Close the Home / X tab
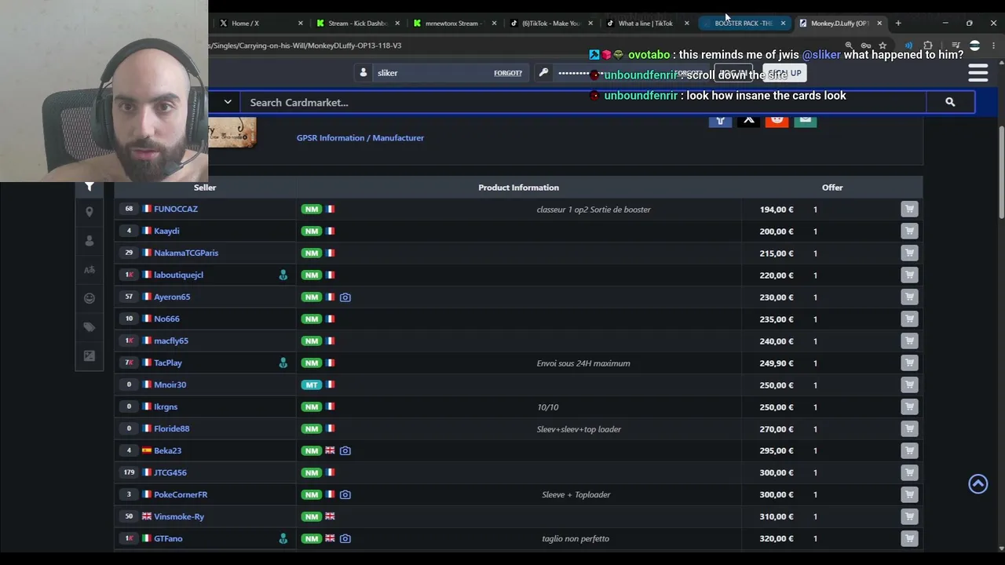1005x565 pixels. coord(301,24)
